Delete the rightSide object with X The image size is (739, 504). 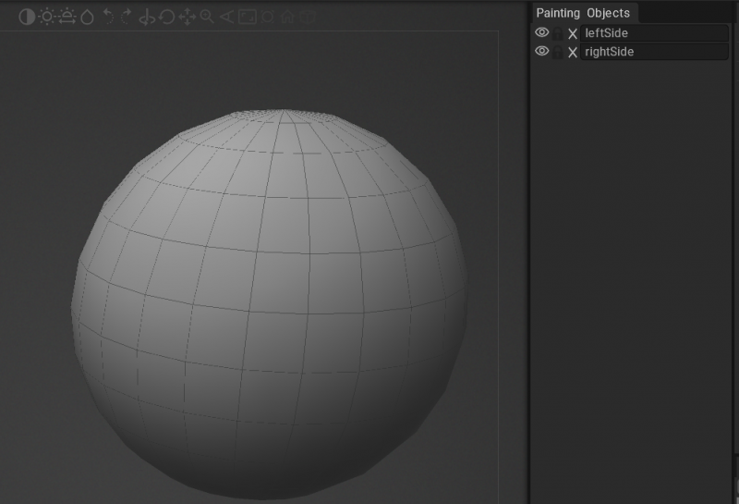[573, 53]
